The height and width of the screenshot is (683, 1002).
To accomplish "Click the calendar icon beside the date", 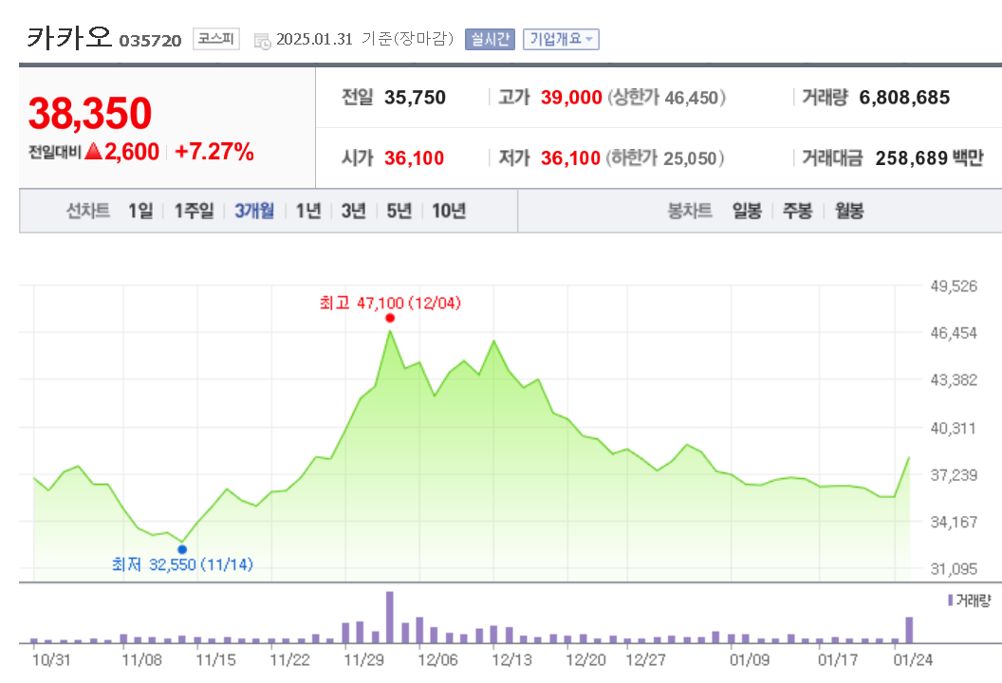I will (262, 41).
